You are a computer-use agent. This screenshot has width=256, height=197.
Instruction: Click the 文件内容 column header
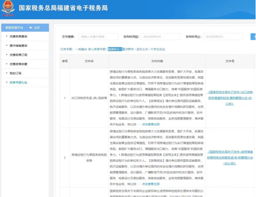pos(157,61)
